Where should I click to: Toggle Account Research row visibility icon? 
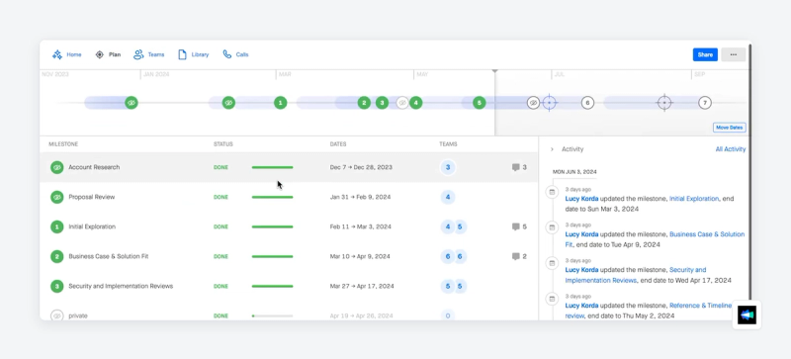coord(57,167)
